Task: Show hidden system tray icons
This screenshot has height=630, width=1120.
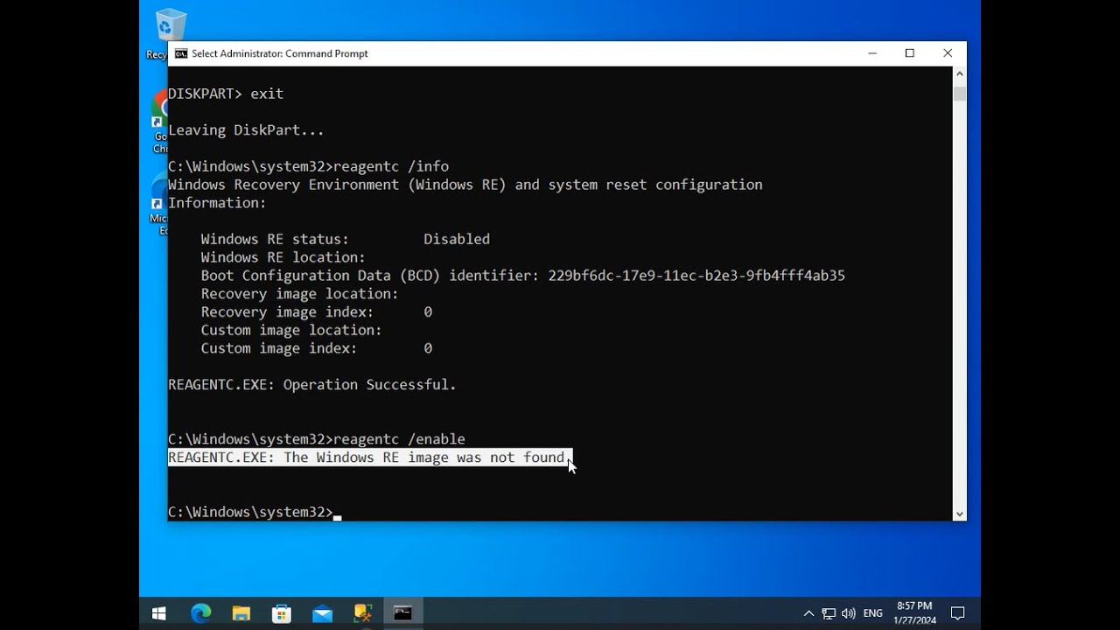Action: coord(808,613)
